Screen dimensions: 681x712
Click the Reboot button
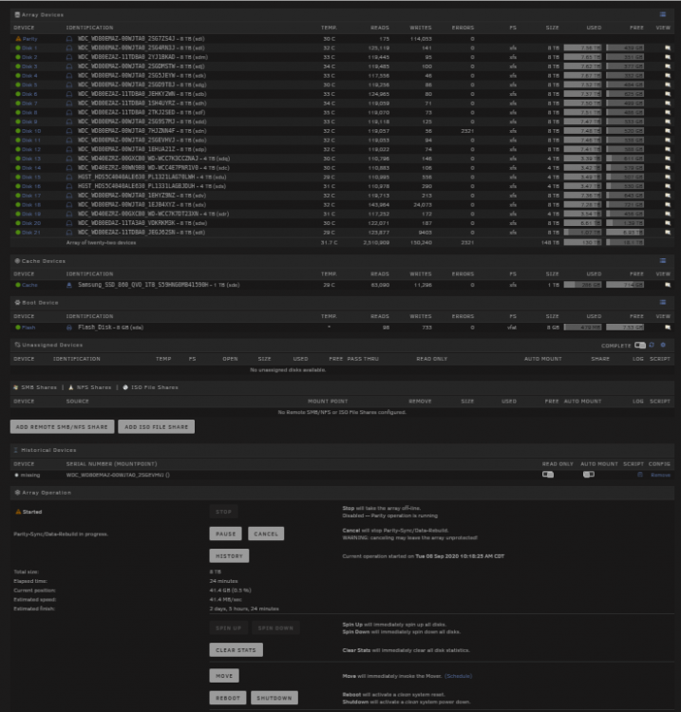coord(228,698)
